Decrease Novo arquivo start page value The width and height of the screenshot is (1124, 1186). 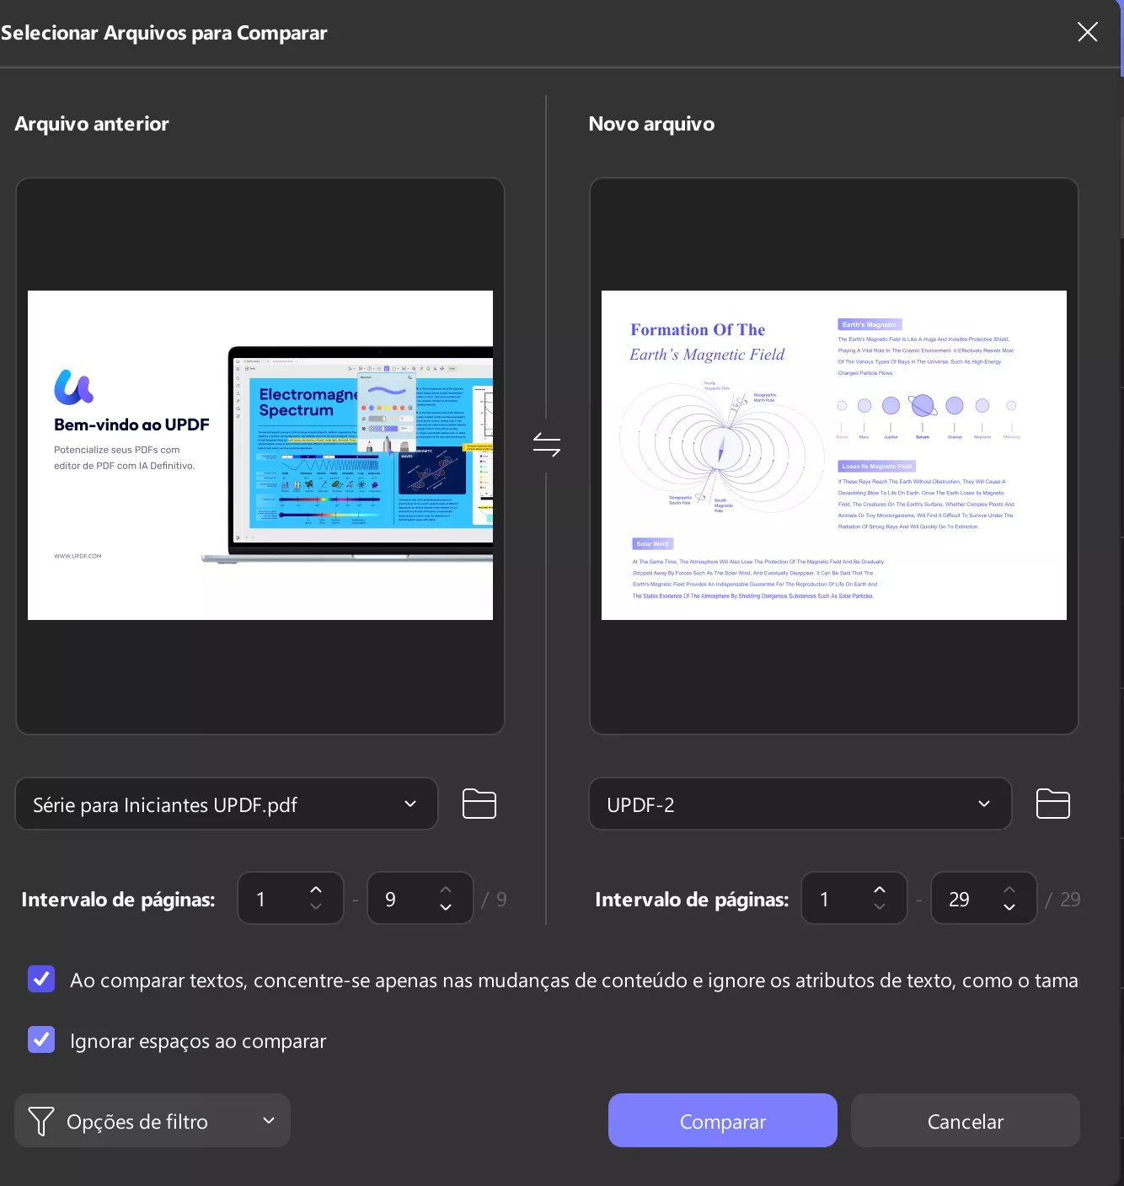pyautogui.click(x=880, y=907)
